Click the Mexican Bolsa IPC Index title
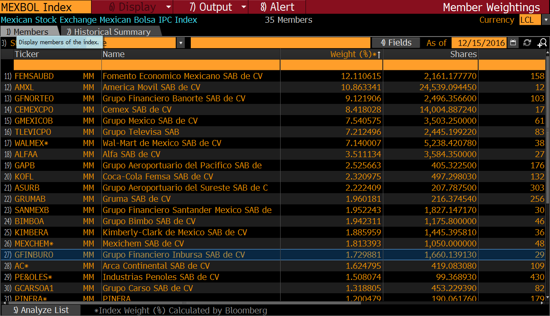Viewport: 550px width, 316px height. (99, 20)
